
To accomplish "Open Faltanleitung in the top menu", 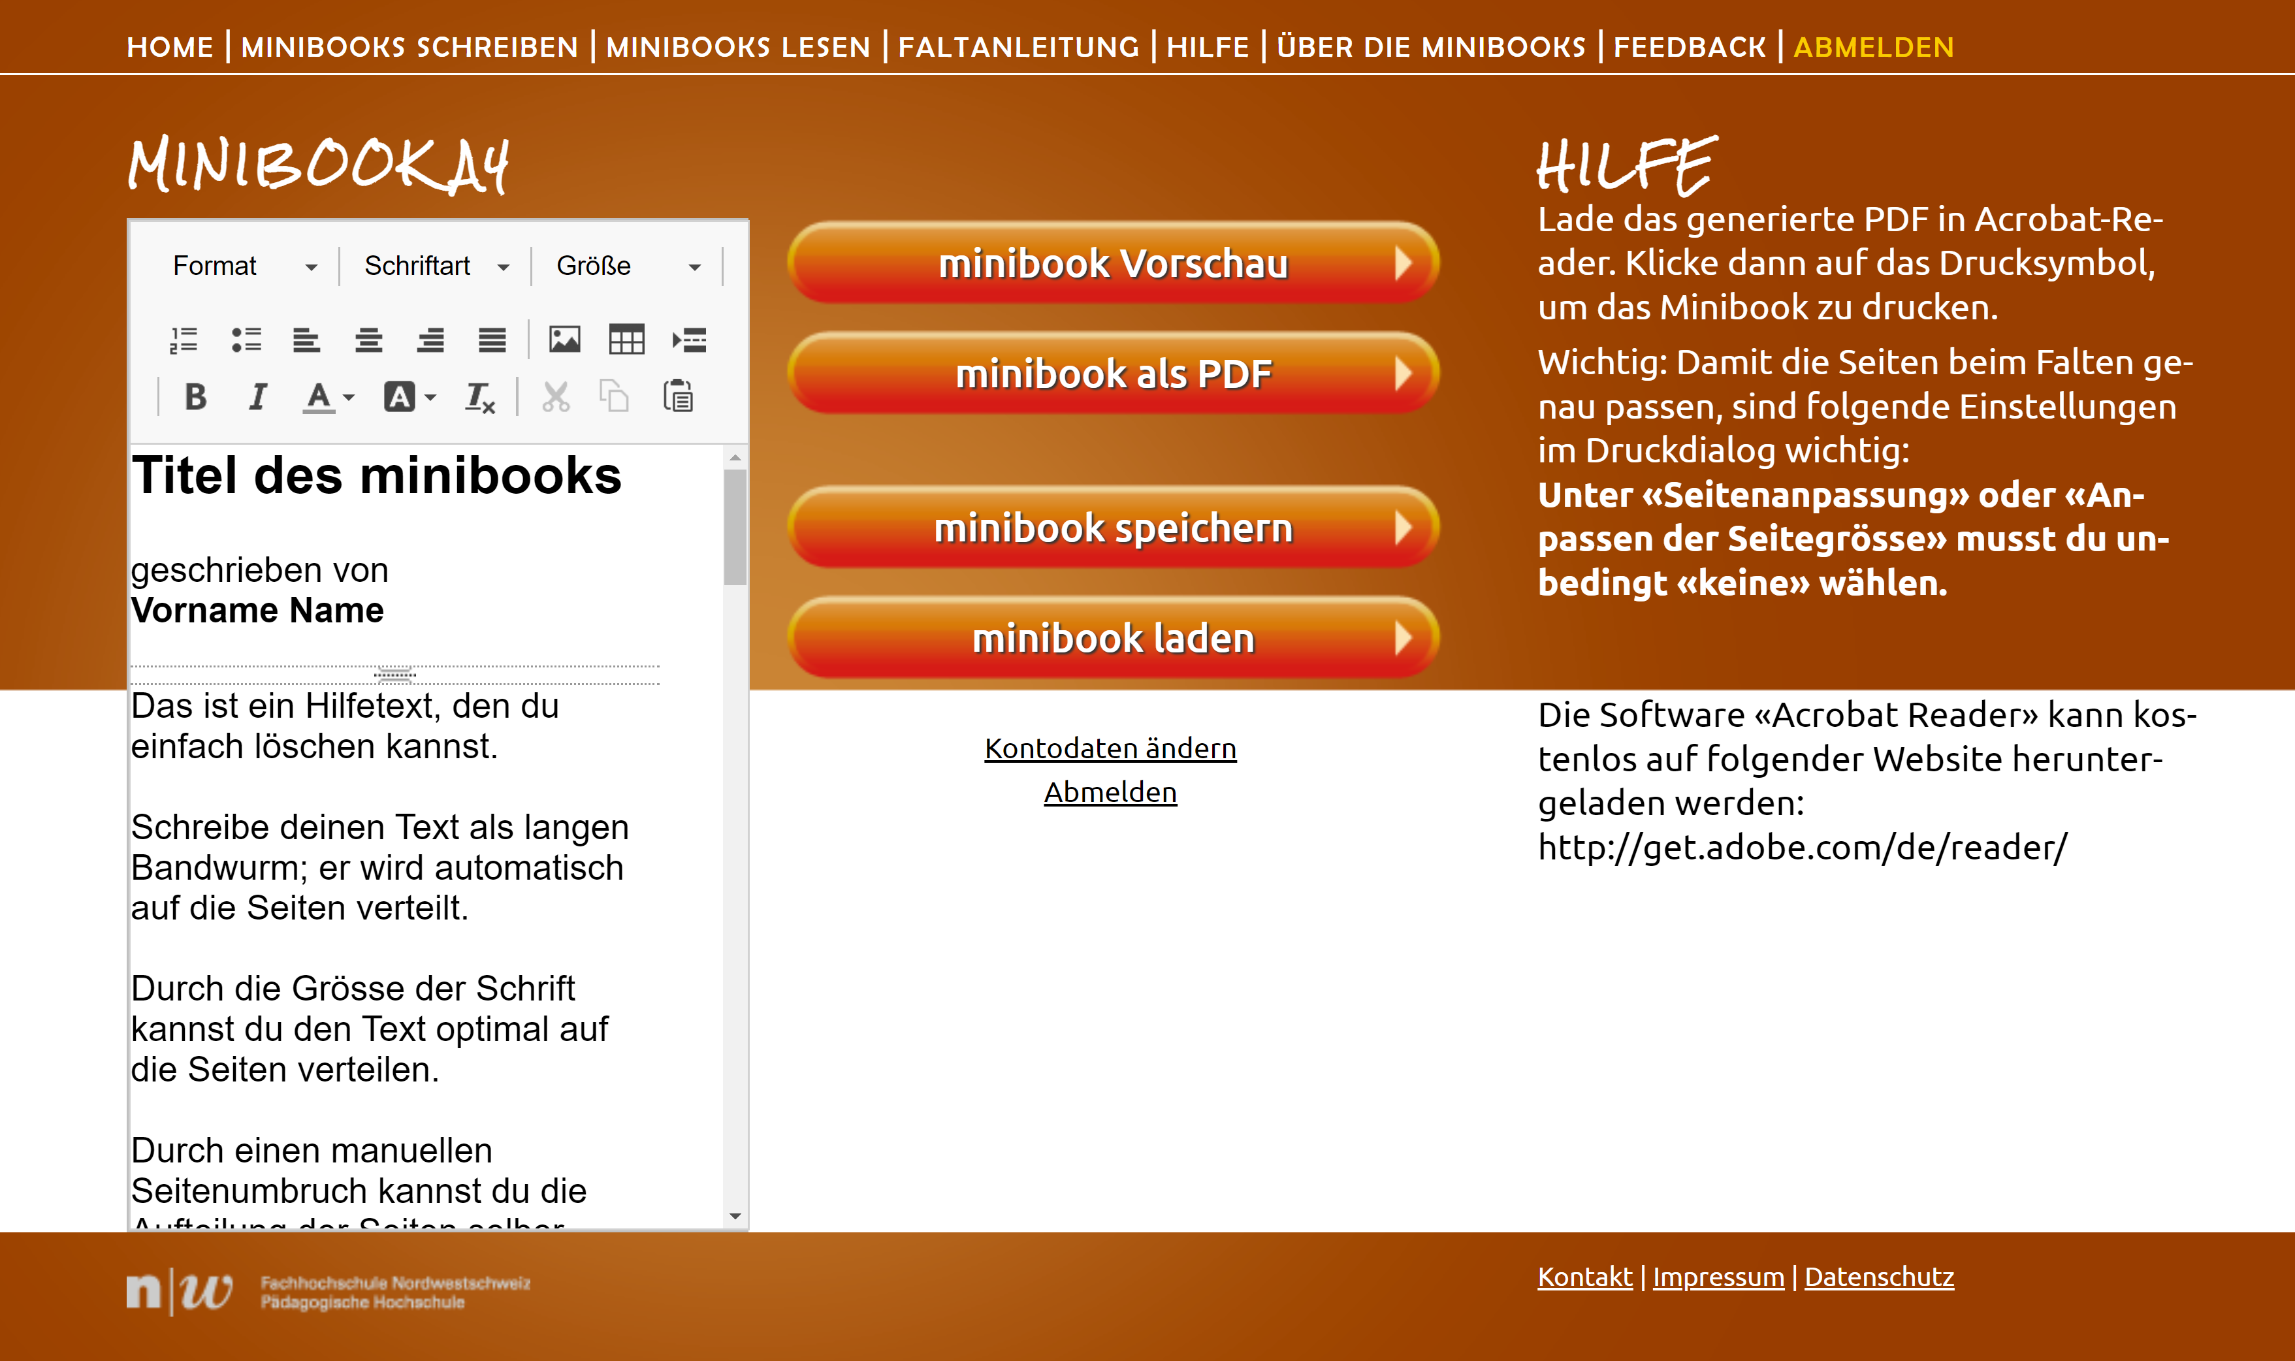I will point(1018,47).
